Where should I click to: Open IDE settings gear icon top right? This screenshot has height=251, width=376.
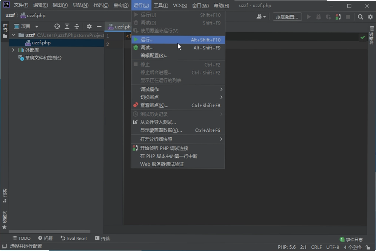370,17
